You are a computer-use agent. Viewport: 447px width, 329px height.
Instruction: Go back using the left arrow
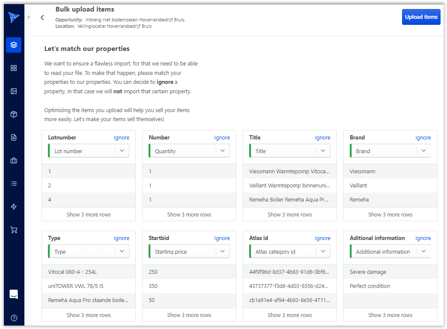(42, 18)
